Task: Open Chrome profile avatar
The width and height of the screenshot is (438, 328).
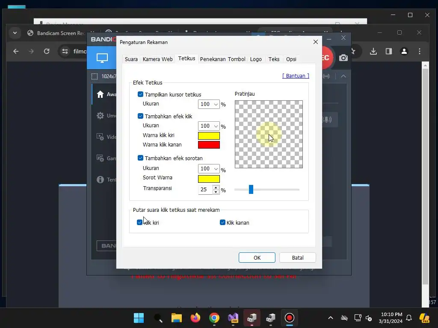Action: click(x=404, y=51)
